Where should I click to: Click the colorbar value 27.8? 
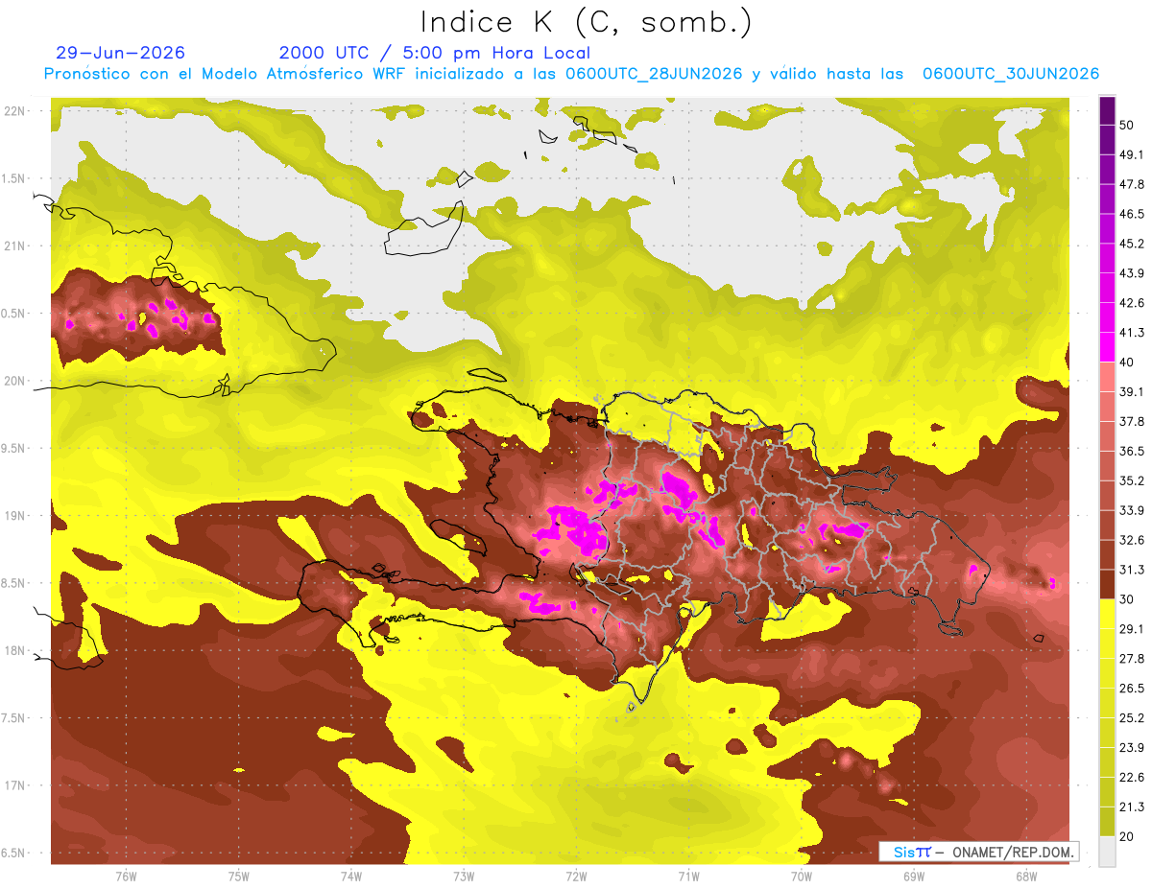coord(1131,658)
